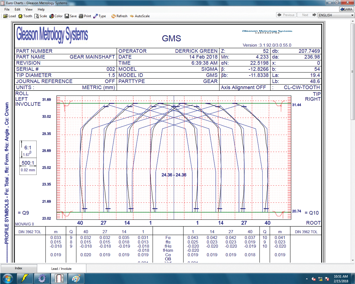The width and height of the screenshot is (355, 284).
Task: Go to the Next chart
Action: click(x=307, y=15)
